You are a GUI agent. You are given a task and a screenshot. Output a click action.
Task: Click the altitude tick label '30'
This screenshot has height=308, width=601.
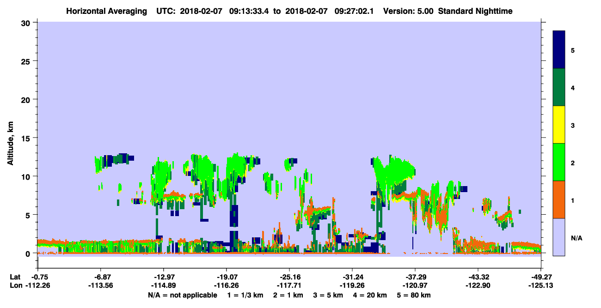26,23
